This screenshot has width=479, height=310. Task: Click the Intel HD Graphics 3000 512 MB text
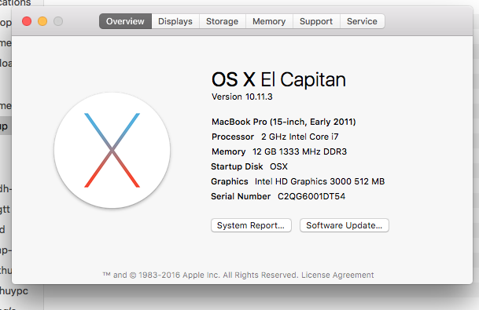pos(319,181)
